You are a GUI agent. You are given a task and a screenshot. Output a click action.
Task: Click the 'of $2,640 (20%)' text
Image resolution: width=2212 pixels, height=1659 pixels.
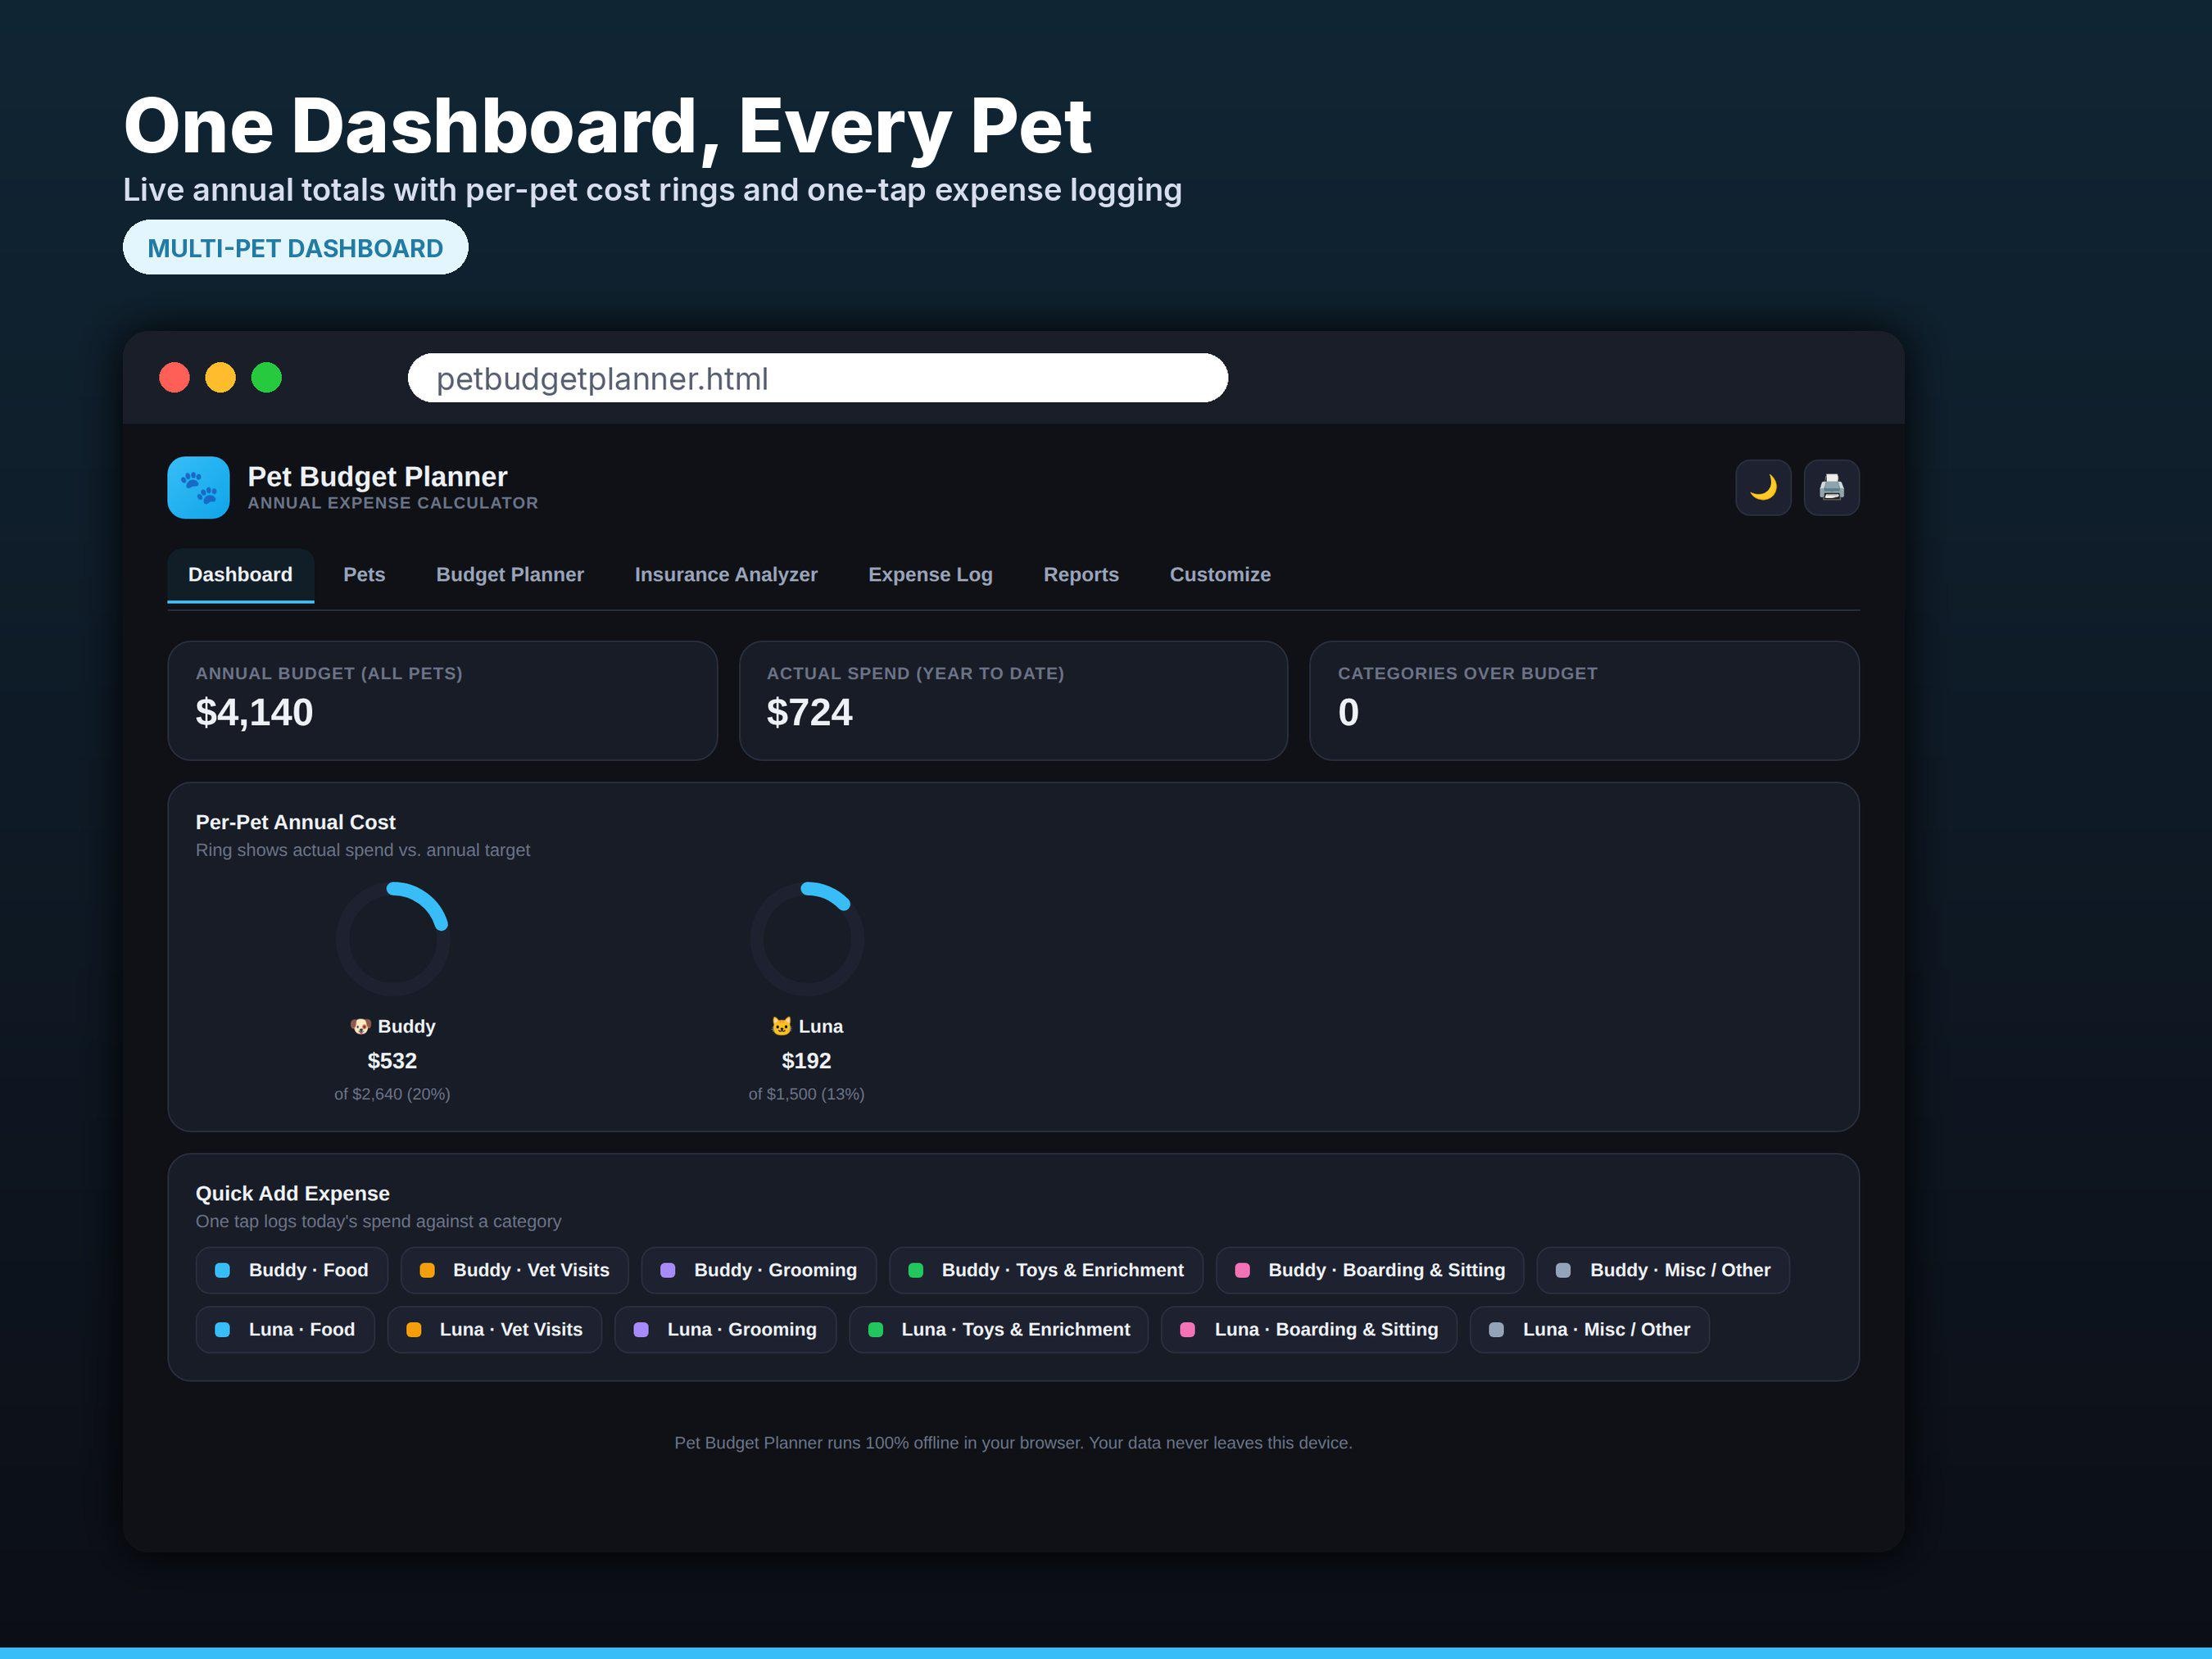pyautogui.click(x=392, y=1094)
